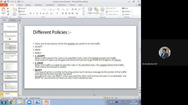Click the Paste icon
The image size is (188, 105).
(x=3, y=10)
